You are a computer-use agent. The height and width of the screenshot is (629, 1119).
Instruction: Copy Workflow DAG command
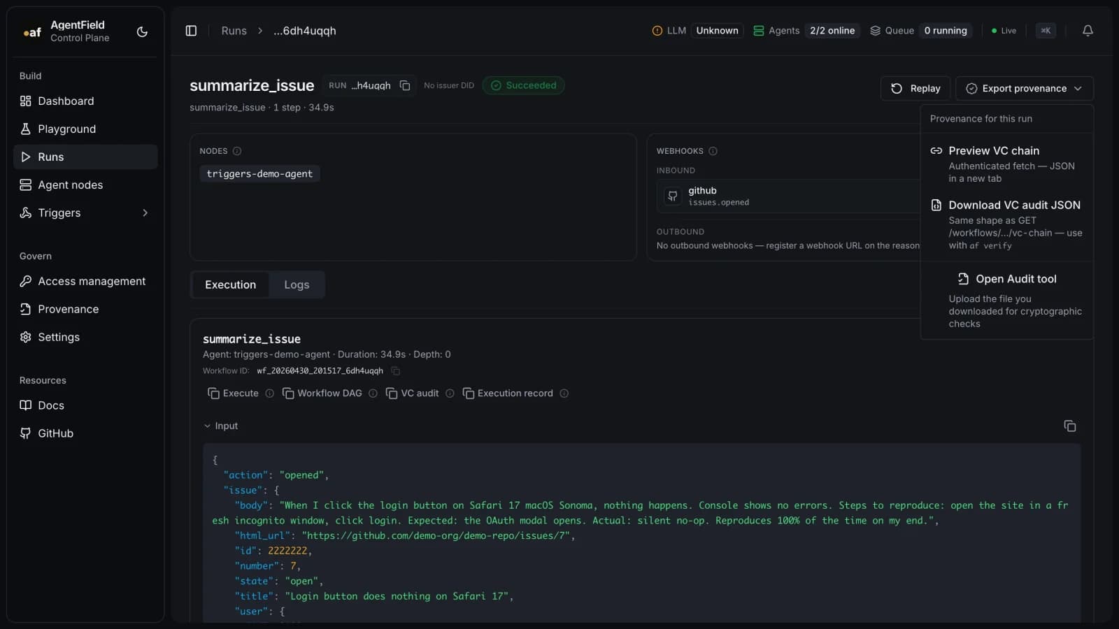[322, 393]
